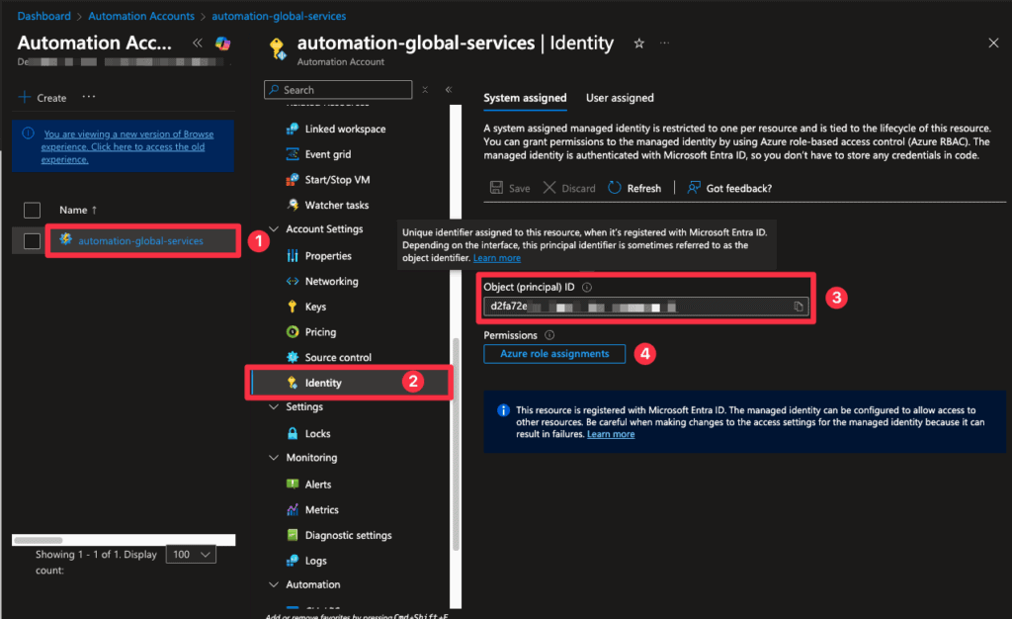Favorite the page with the star icon
1012x619 pixels.
pyautogui.click(x=639, y=44)
